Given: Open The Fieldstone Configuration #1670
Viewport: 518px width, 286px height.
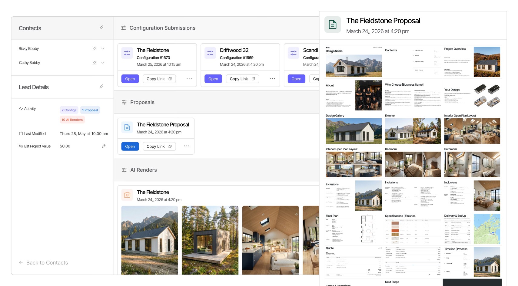Looking at the screenshot, I should pyautogui.click(x=130, y=79).
